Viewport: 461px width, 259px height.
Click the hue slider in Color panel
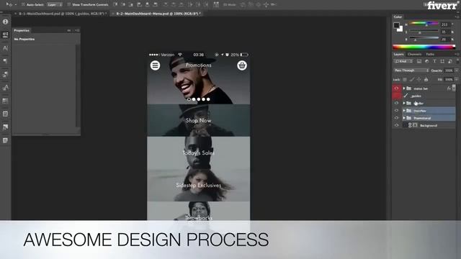[x=424, y=23]
